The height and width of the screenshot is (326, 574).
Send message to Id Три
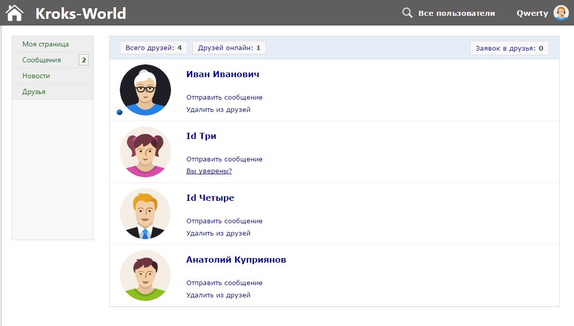[224, 159]
